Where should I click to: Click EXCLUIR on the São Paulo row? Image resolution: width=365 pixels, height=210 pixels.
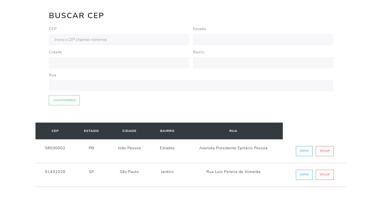[324, 175]
